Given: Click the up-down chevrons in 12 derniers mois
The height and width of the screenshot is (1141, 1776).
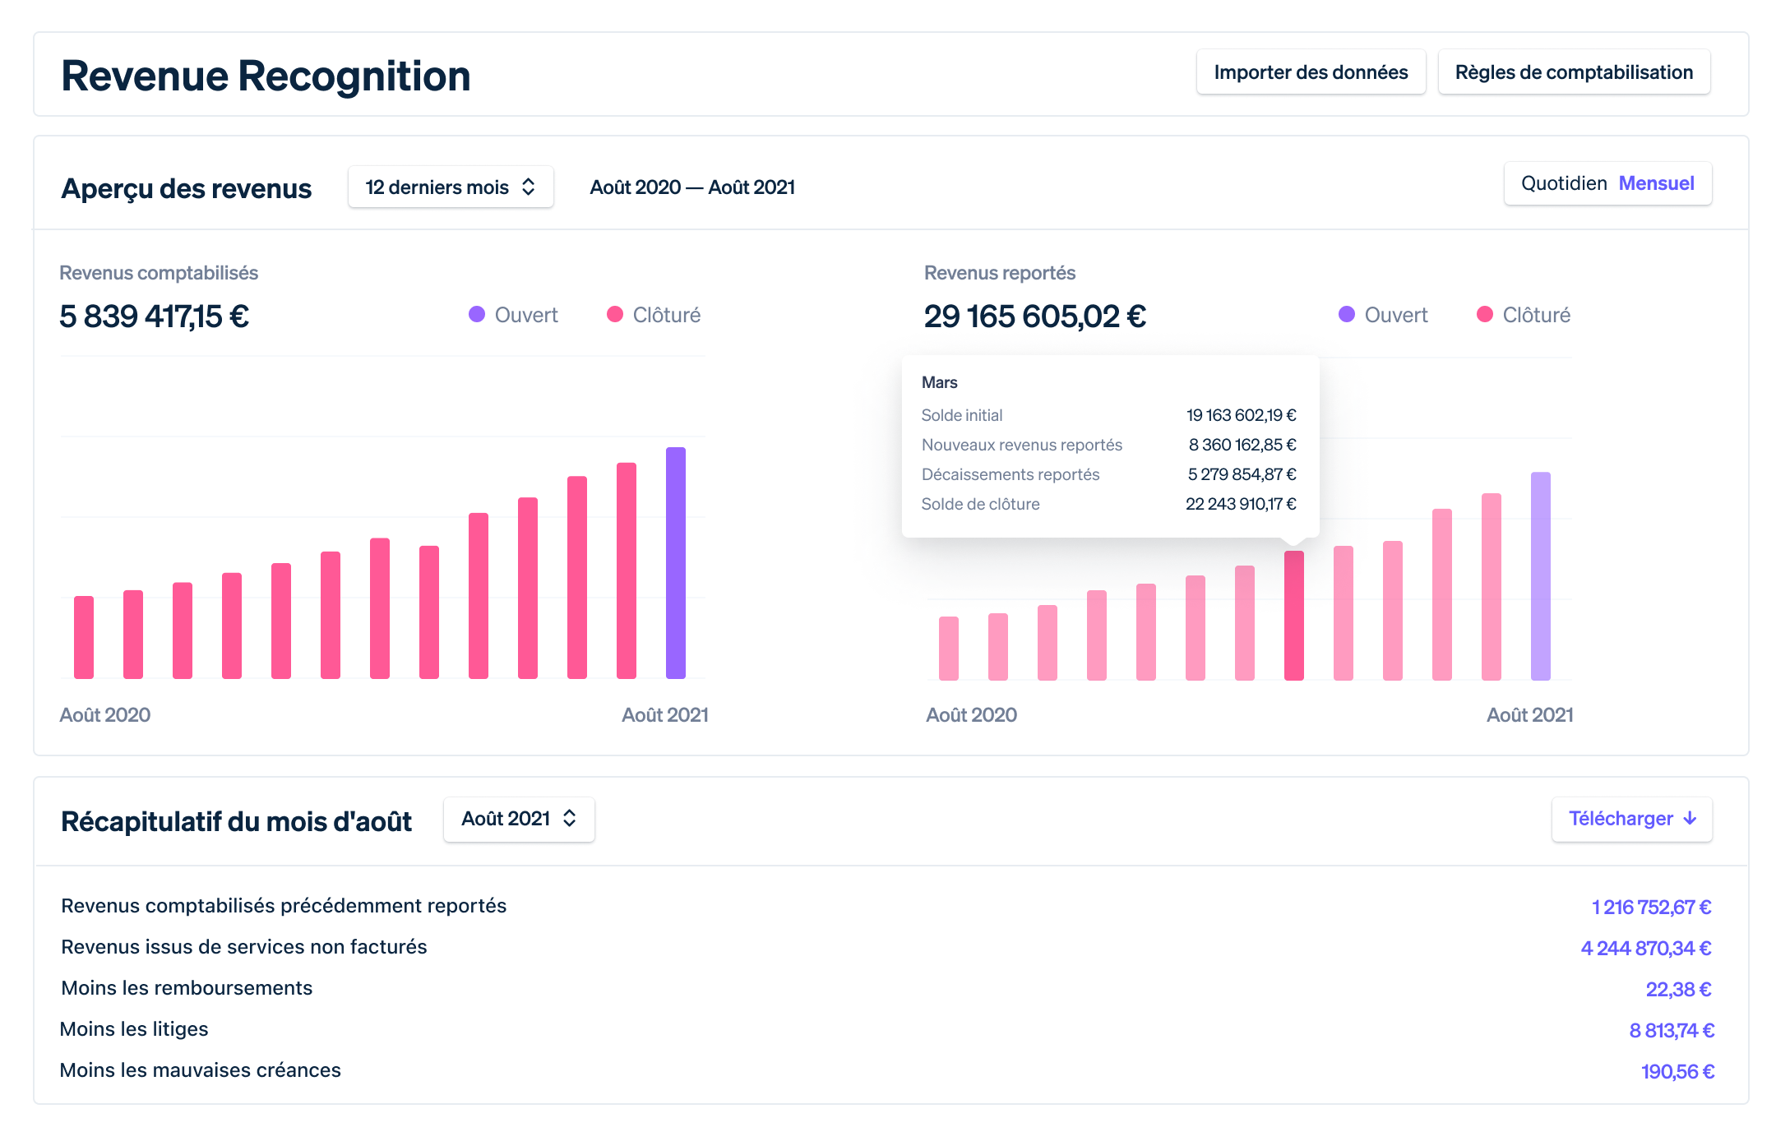Looking at the screenshot, I should 529,187.
